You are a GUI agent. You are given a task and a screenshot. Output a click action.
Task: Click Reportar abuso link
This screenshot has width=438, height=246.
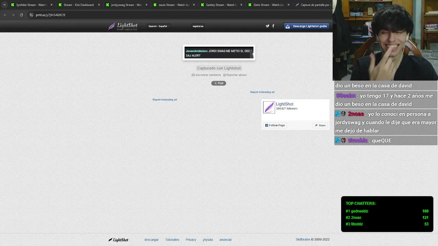click(x=235, y=75)
